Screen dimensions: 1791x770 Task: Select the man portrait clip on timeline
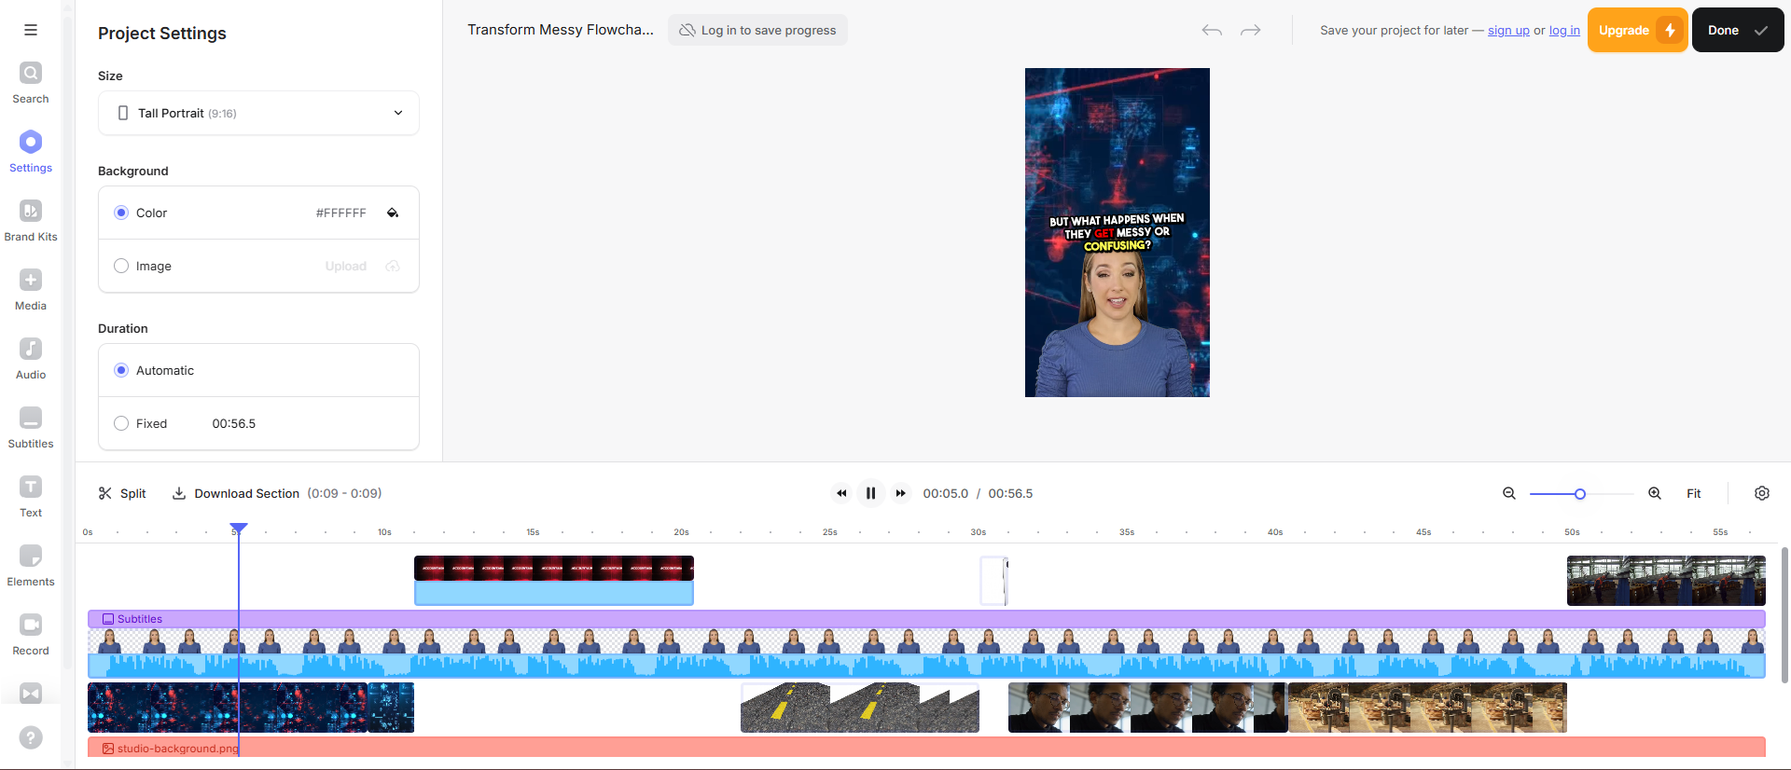[x=1147, y=708]
